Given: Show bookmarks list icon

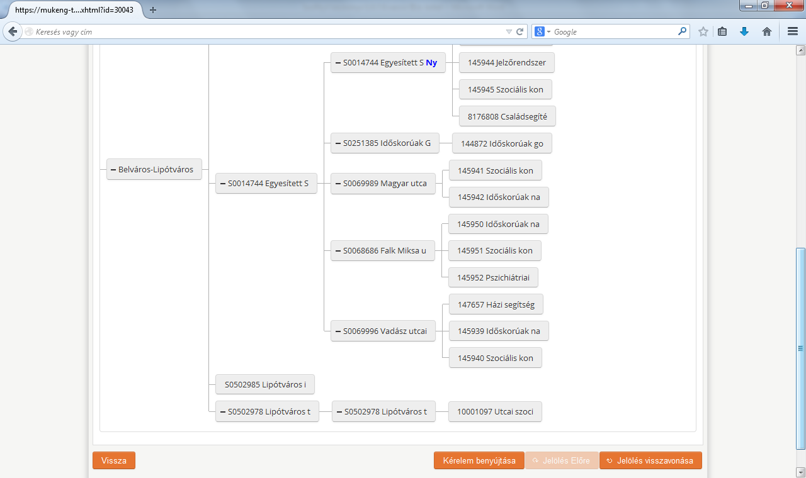Looking at the screenshot, I should point(723,31).
